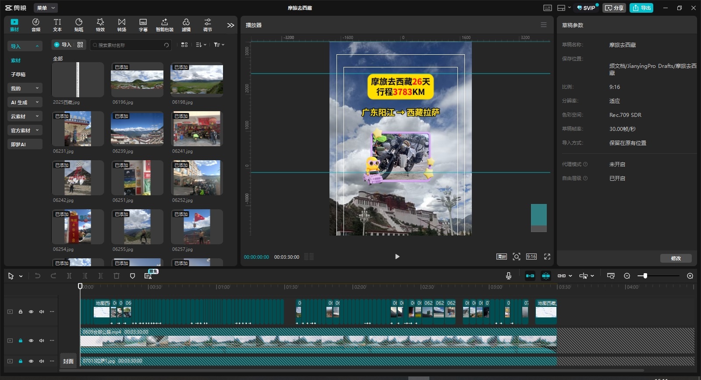Toggle lock on 0609合那公路.mp4 track

point(21,341)
